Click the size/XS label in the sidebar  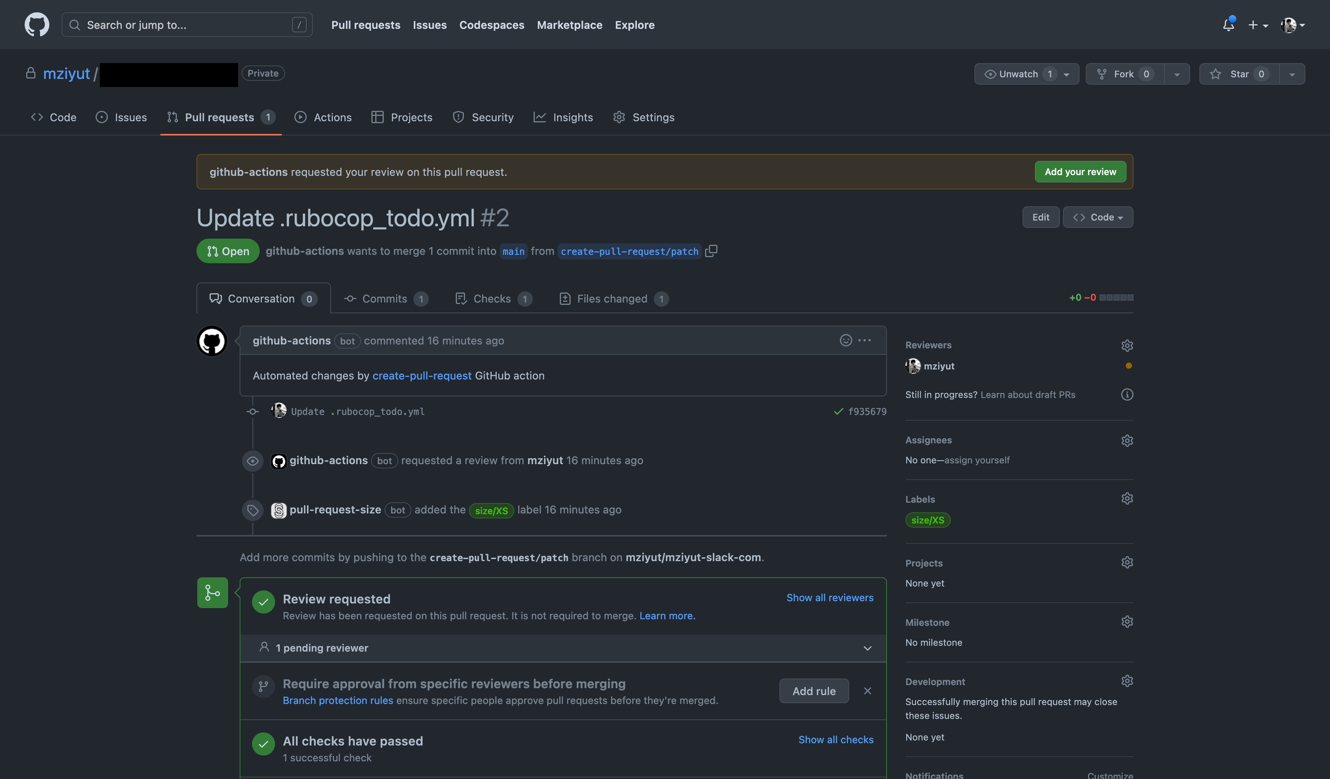coord(928,520)
